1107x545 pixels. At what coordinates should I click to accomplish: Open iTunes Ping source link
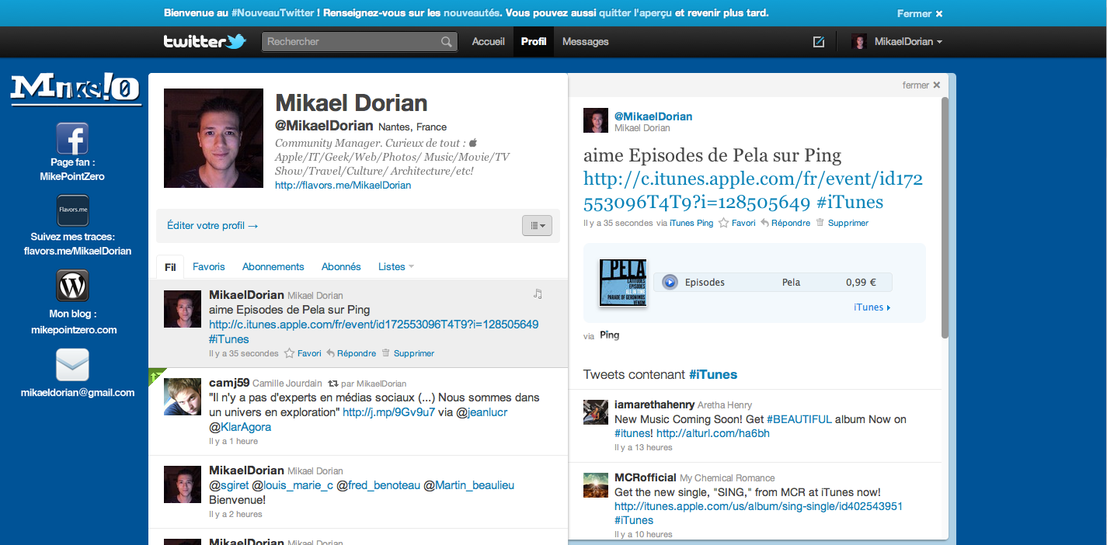691,223
